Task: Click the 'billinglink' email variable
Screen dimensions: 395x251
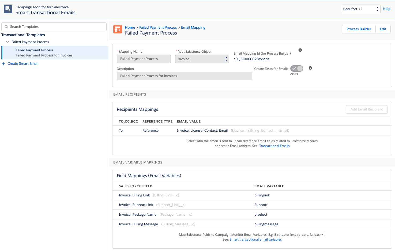Action: tap(262, 195)
